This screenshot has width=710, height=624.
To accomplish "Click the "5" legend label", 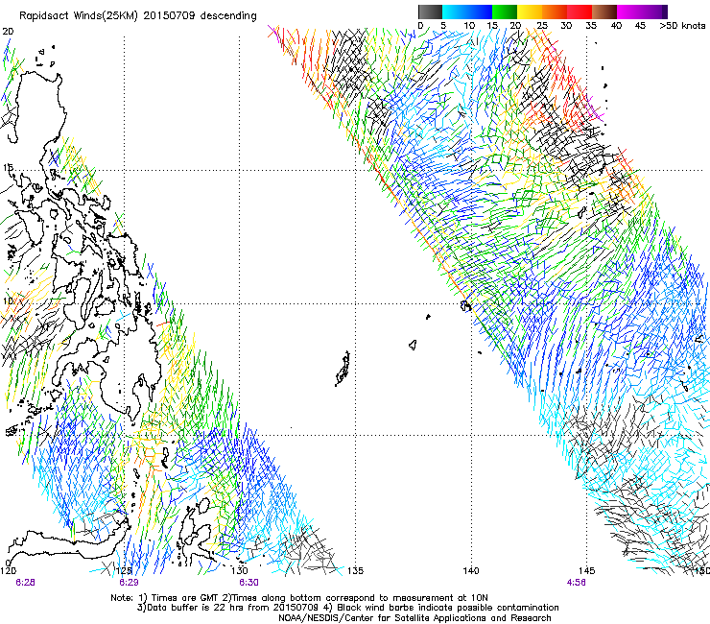I will (443, 26).
